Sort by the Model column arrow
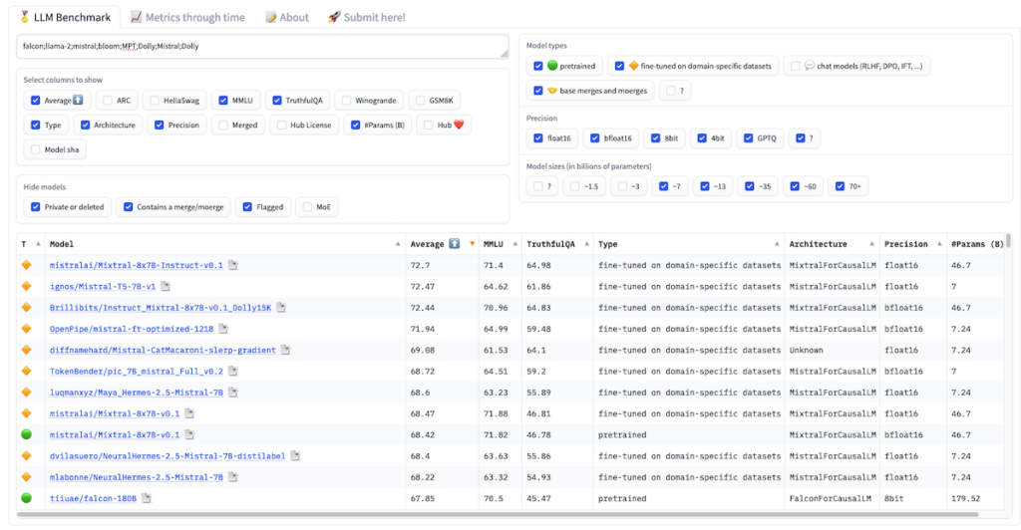The height and width of the screenshot is (530, 1021). [x=397, y=244]
